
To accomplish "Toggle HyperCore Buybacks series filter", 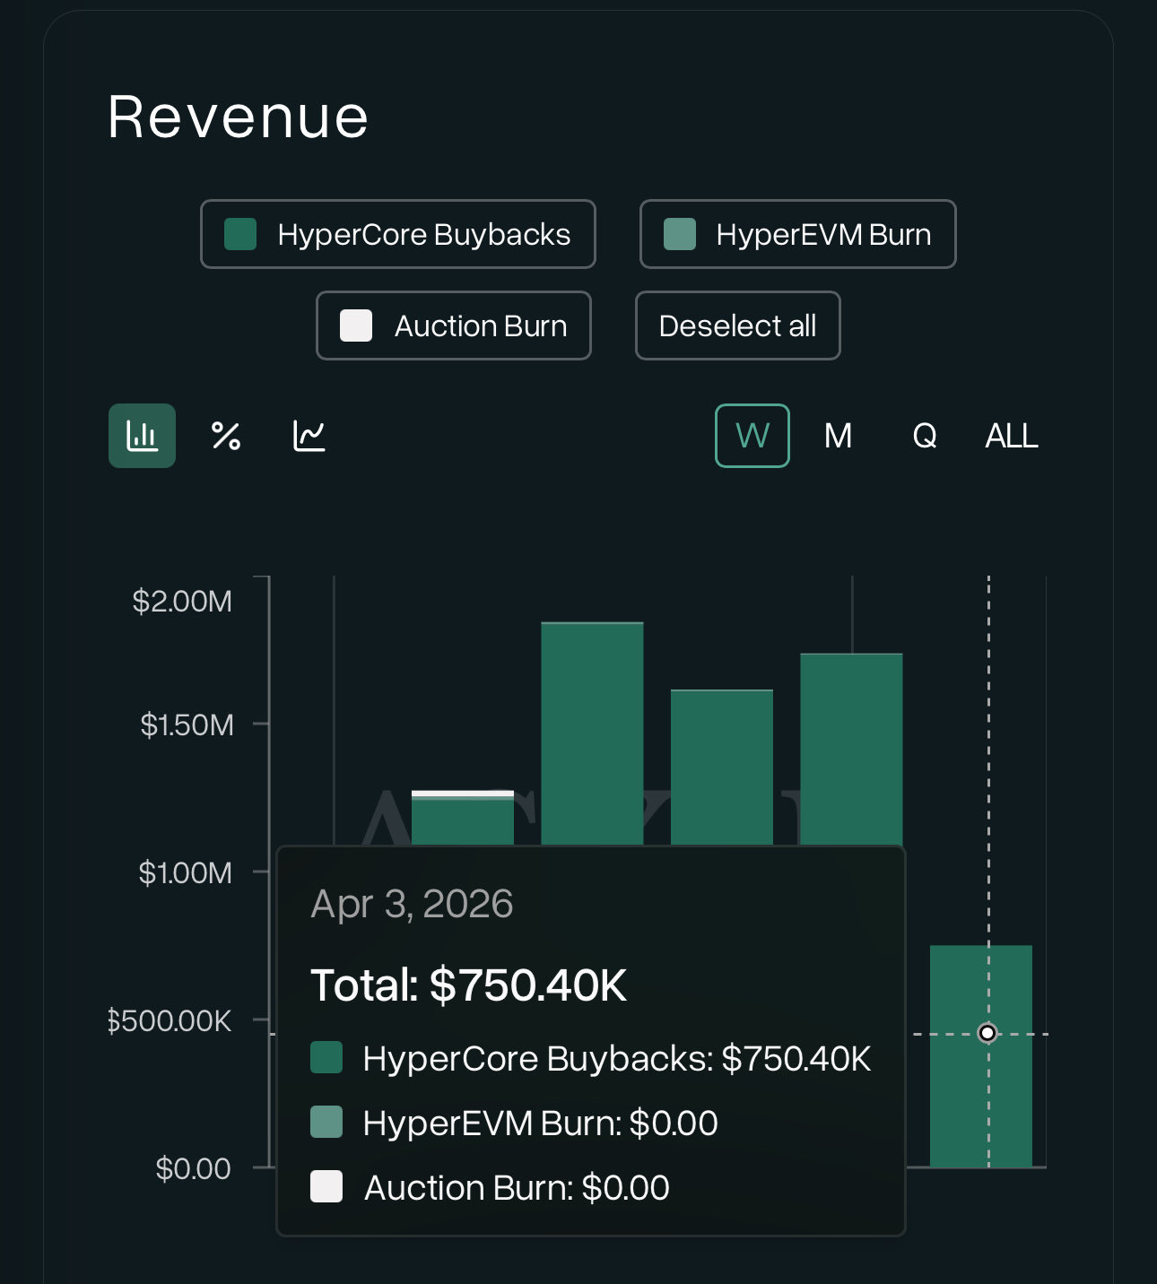I will 397,234.
